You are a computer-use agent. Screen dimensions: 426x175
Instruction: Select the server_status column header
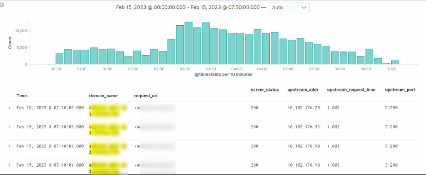(x=264, y=90)
